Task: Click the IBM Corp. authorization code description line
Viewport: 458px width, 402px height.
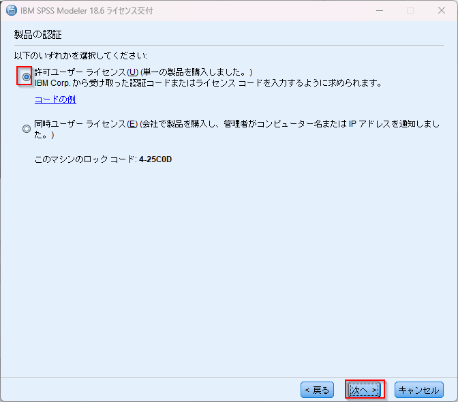Action: [209, 83]
